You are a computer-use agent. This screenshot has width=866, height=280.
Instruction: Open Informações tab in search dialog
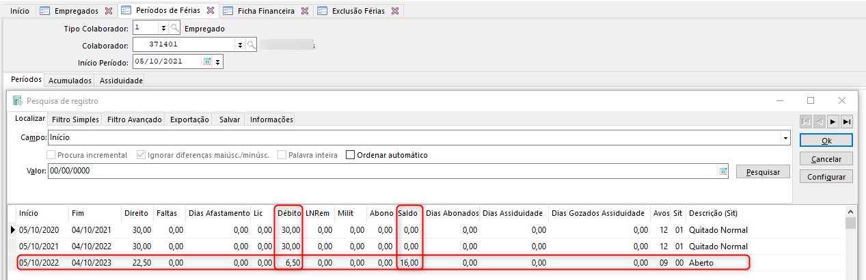[x=271, y=120]
